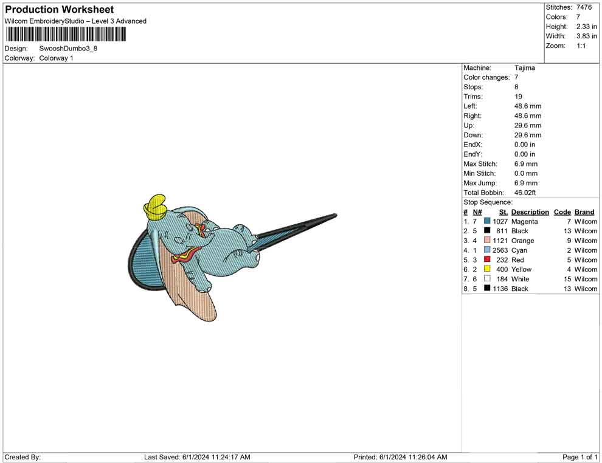The width and height of the screenshot is (602, 463).
Task: Choose the Cyan thread color swatch
Action: point(487,250)
